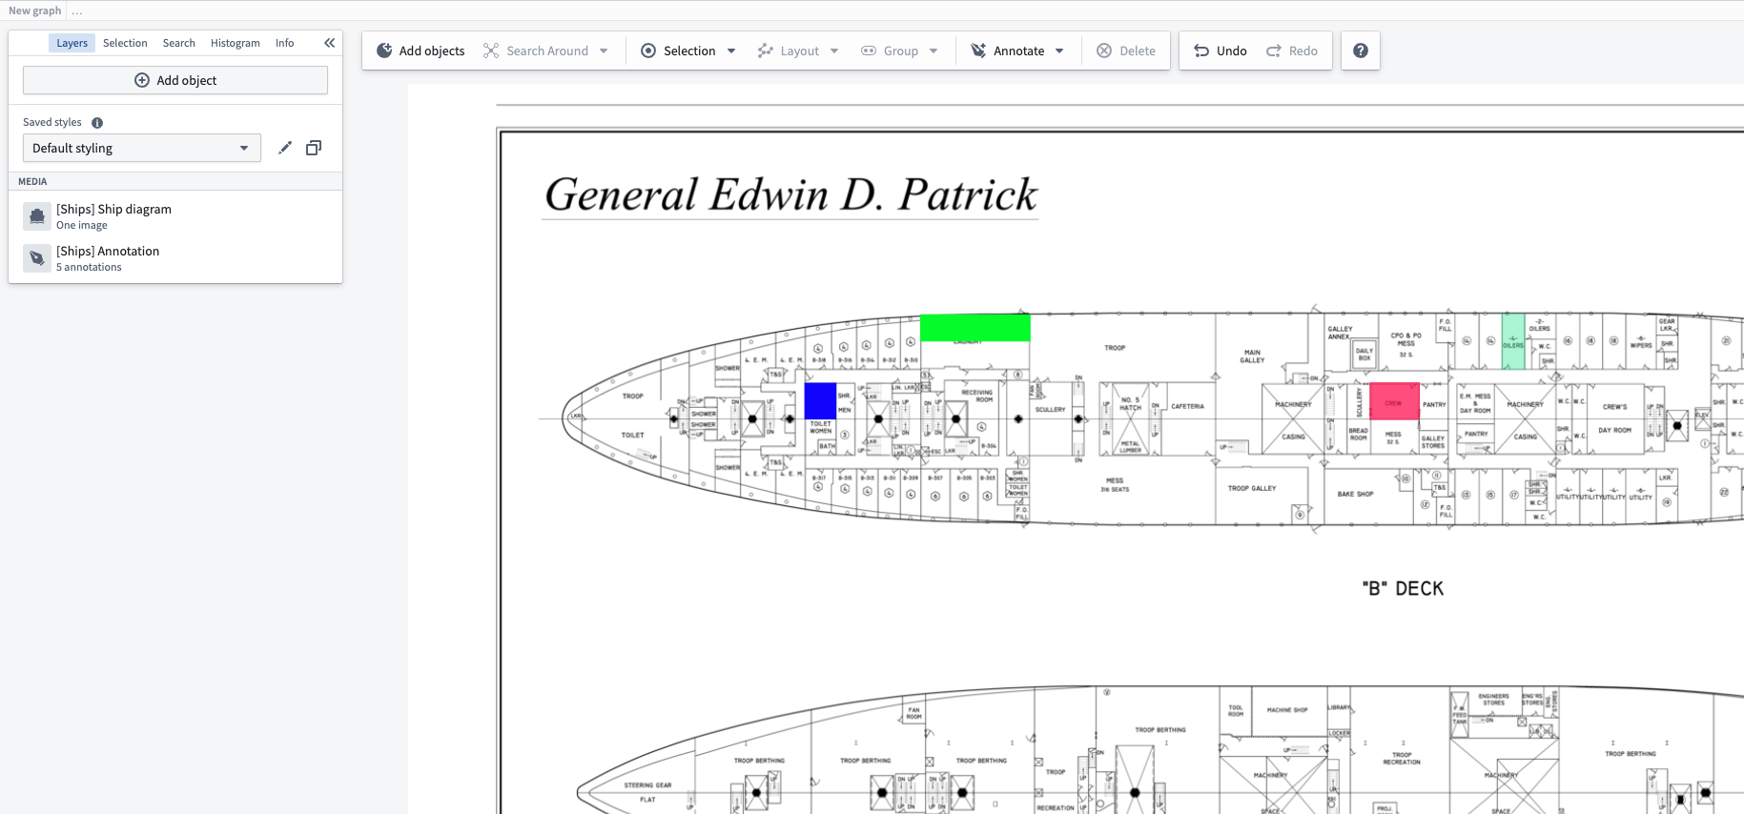
Task: Click the help question mark icon
Action: pyautogui.click(x=1361, y=51)
